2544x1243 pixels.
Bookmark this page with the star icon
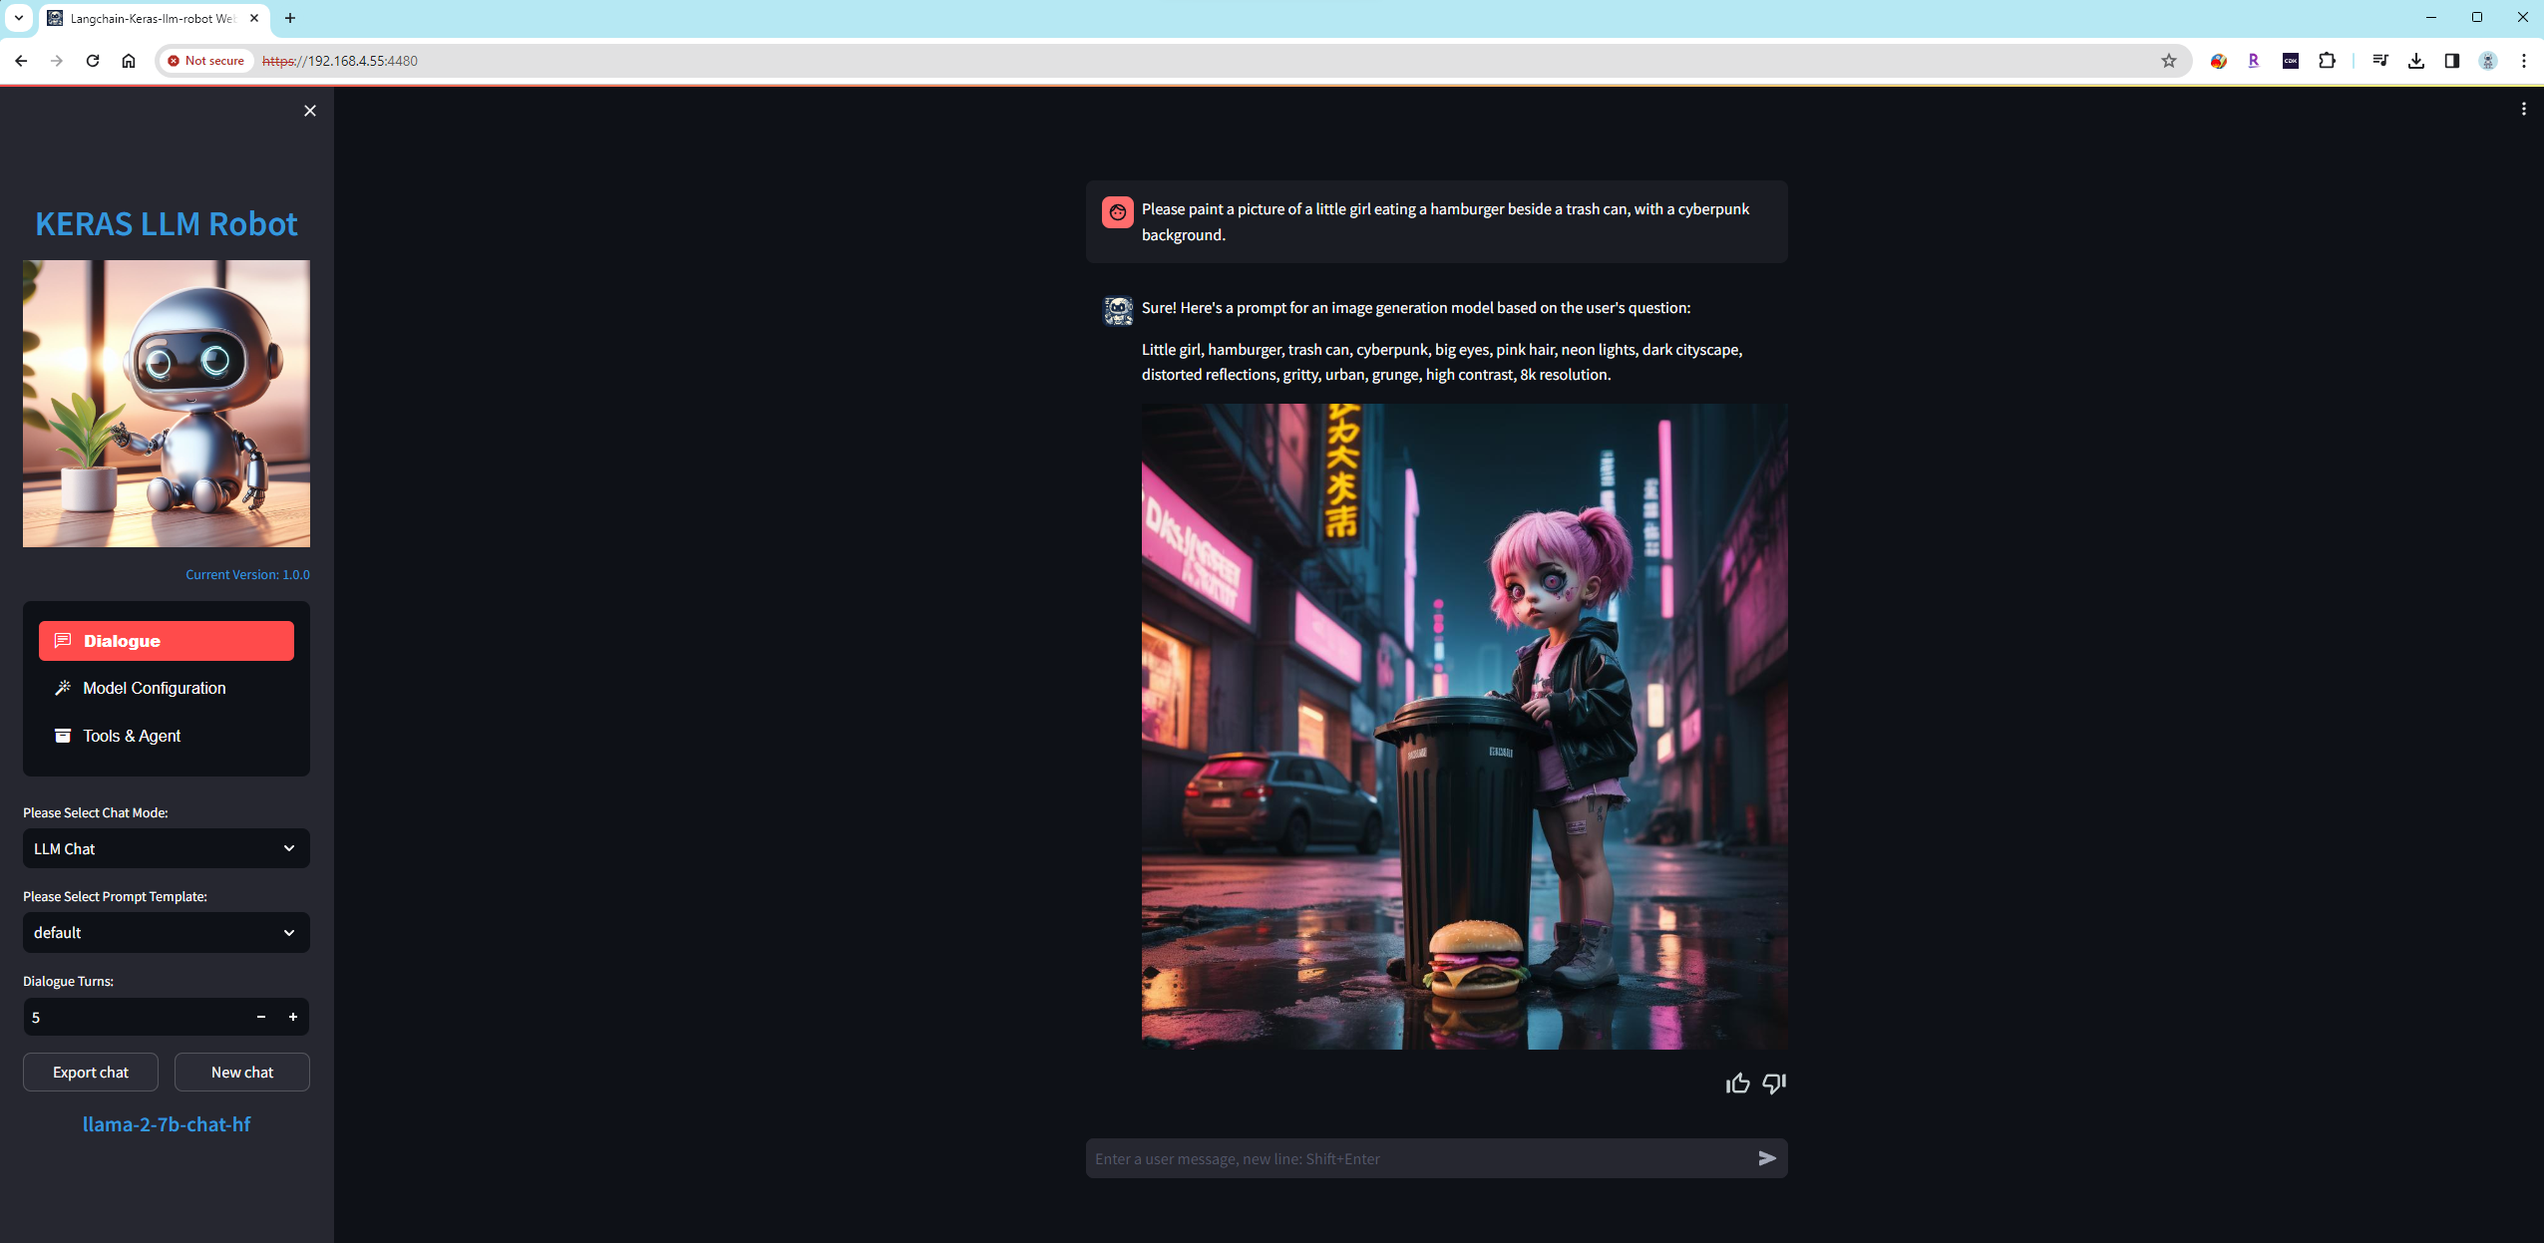(2168, 61)
